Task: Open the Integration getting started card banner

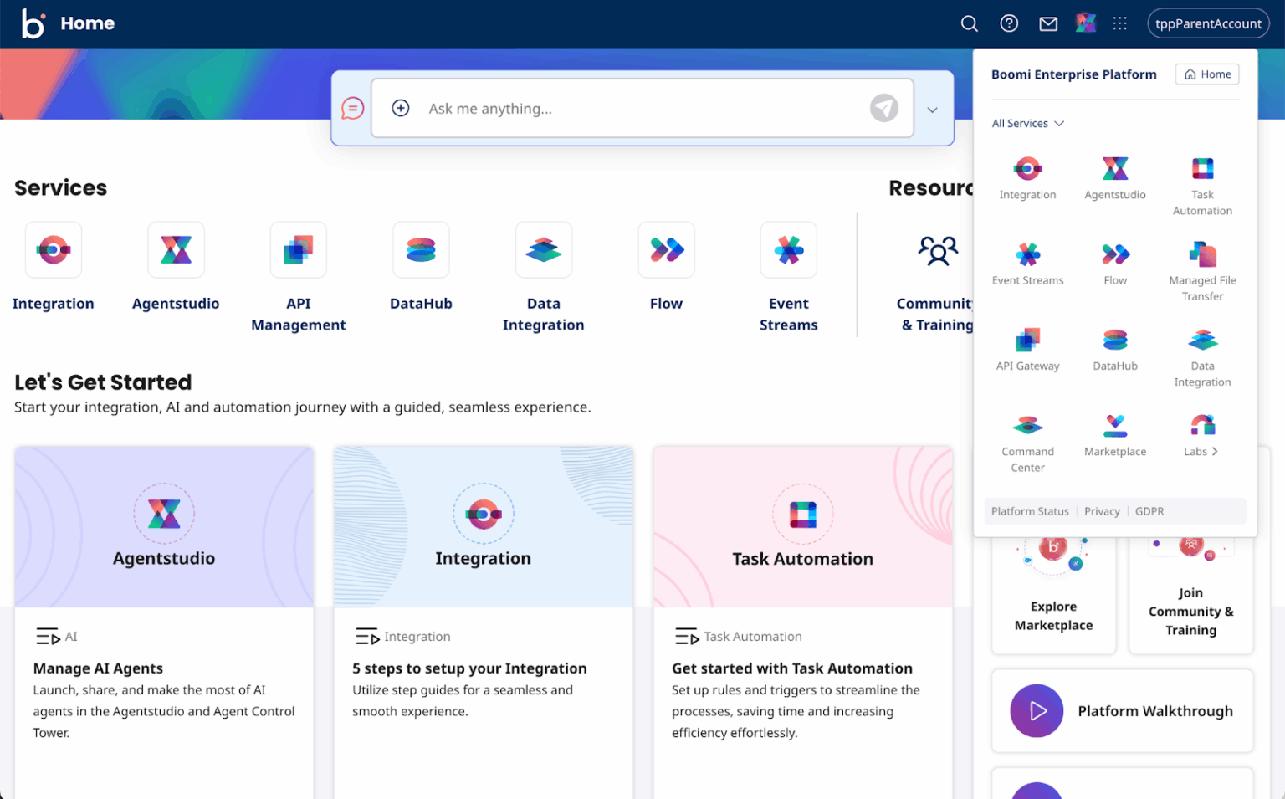Action: pos(484,526)
